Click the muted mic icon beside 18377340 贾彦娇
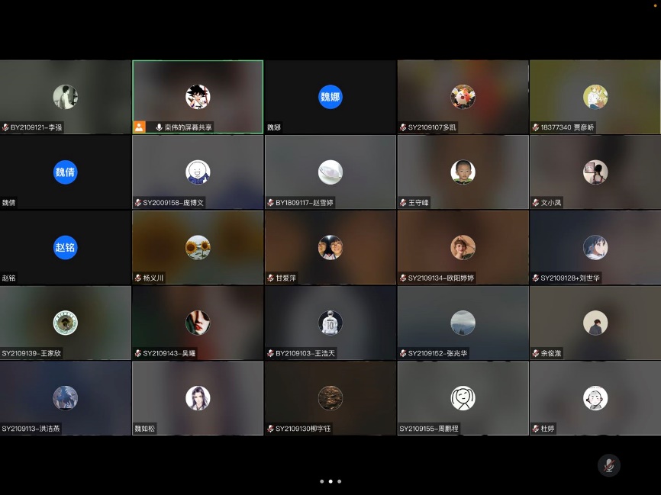The width and height of the screenshot is (661, 495). [x=536, y=127]
